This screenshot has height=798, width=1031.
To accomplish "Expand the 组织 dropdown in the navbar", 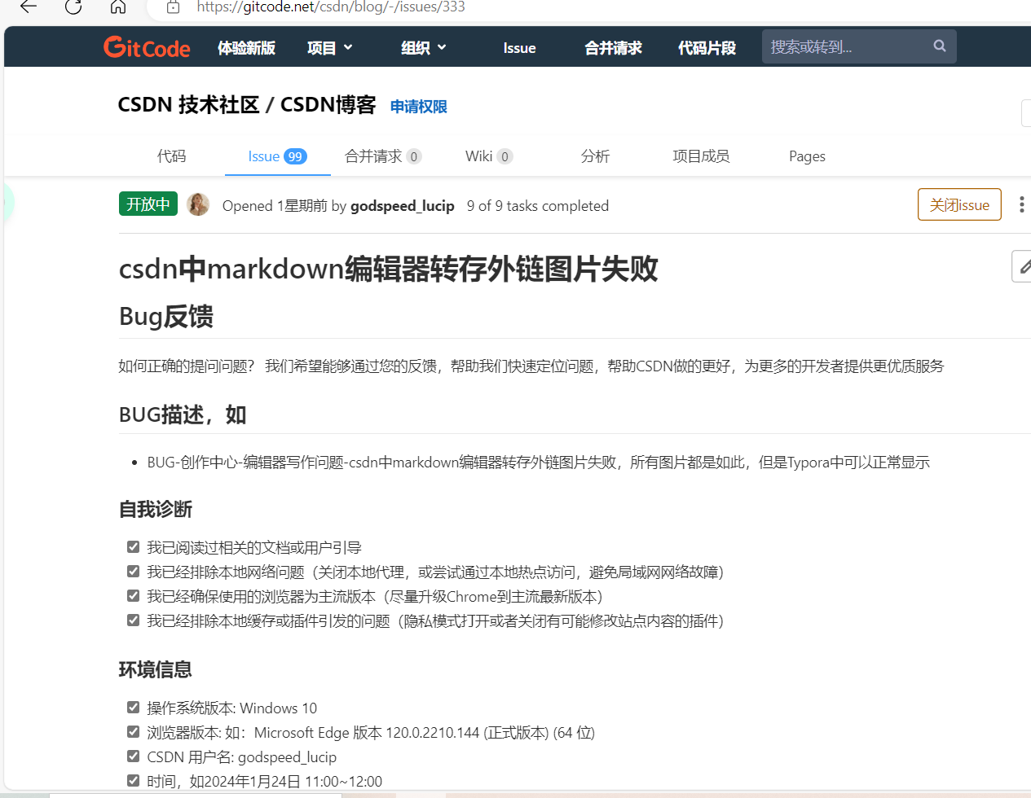I will pyautogui.click(x=424, y=48).
